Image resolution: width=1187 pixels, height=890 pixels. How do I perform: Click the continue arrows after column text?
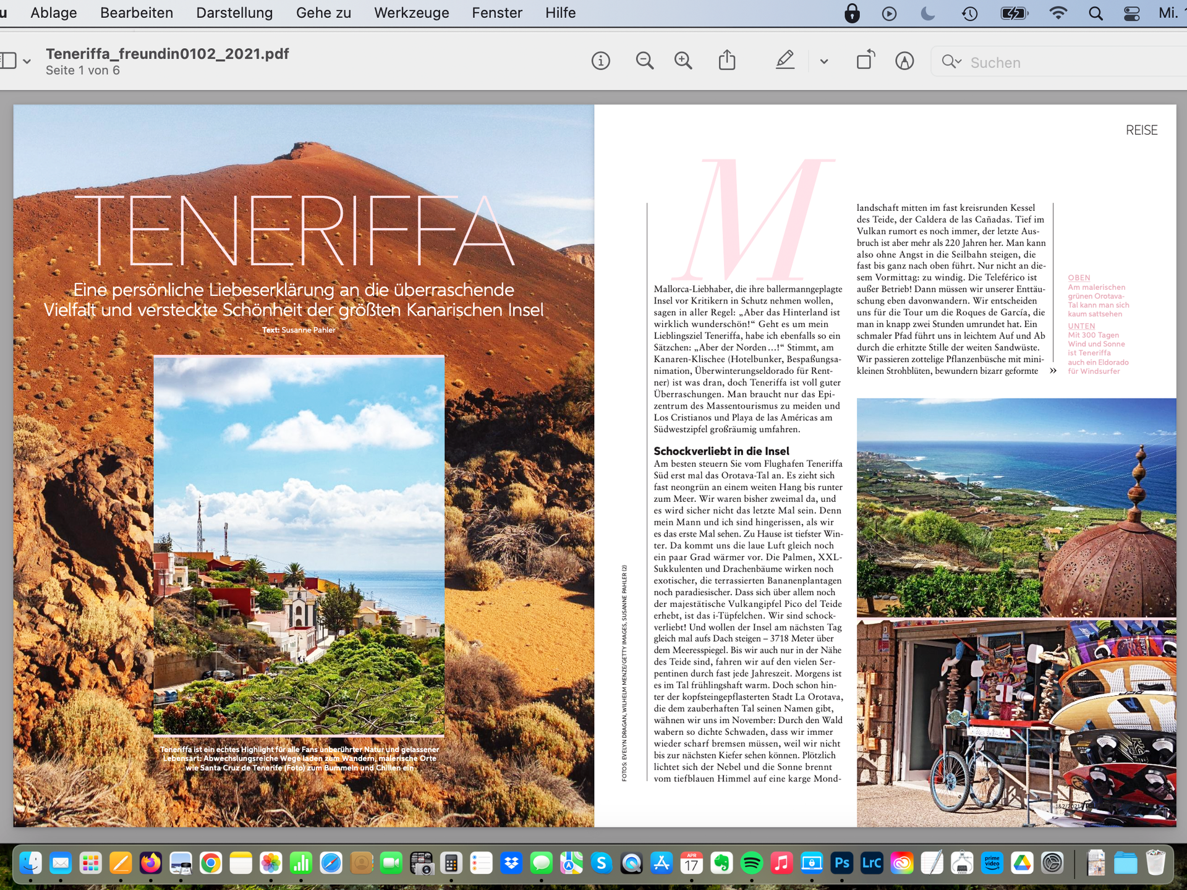[1053, 371]
